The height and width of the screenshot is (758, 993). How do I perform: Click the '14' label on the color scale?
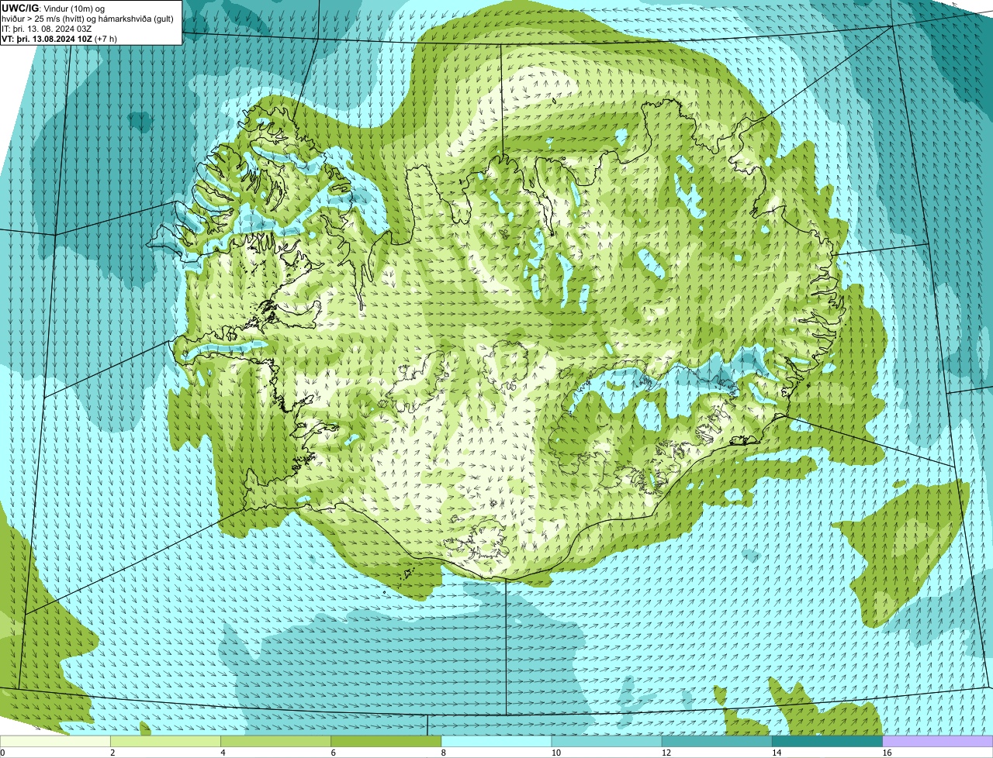coord(777,753)
